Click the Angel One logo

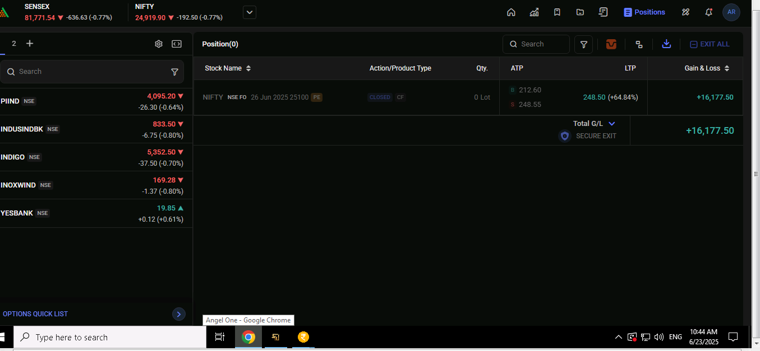[x=4, y=12]
